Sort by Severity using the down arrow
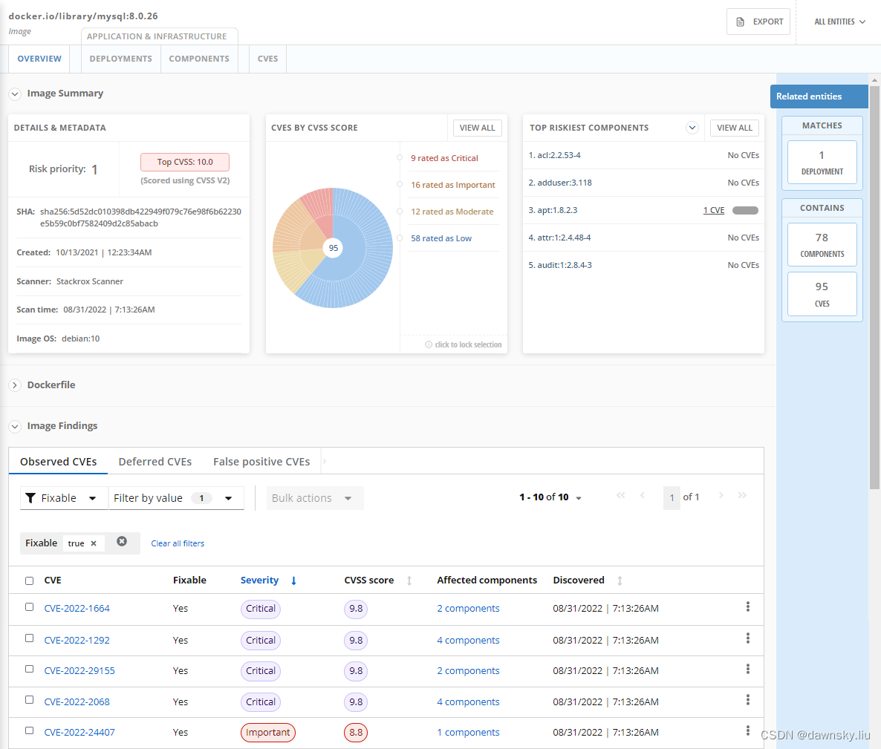Image resolution: width=881 pixels, height=749 pixels. [x=293, y=581]
